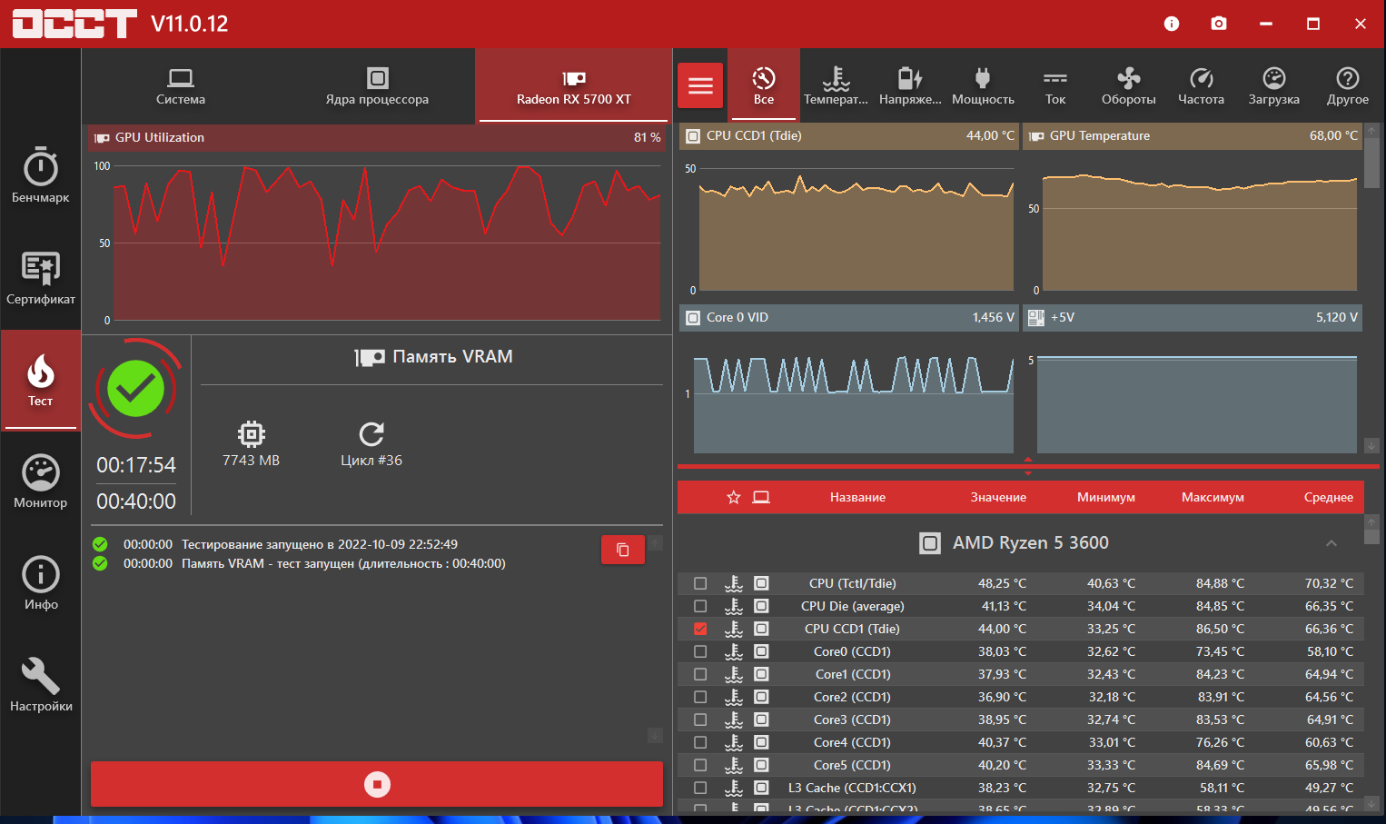
Task: Copy the test log to clipboard
Action: [x=623, y=550]
